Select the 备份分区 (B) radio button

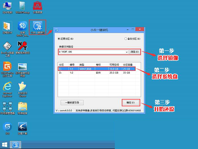(132, 39)
